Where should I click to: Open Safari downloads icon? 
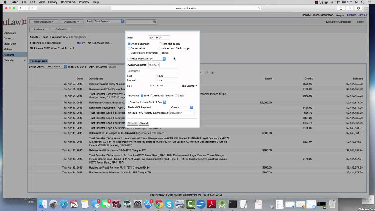tap(359, 8)
